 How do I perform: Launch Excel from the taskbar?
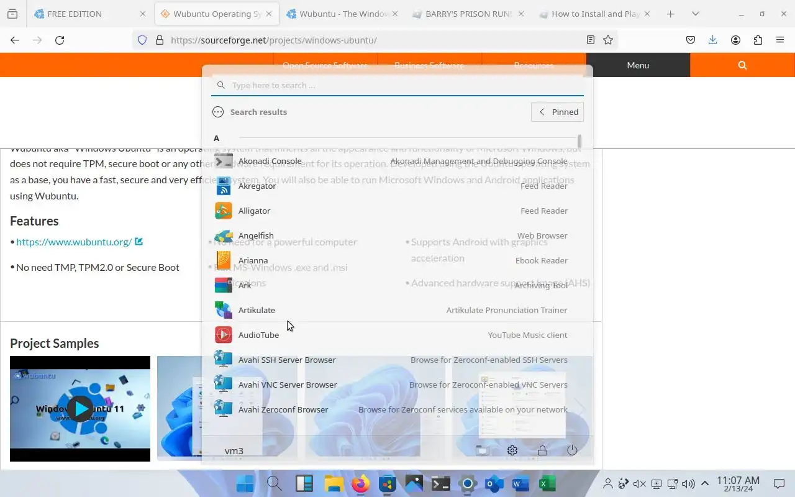pos(547,483)
